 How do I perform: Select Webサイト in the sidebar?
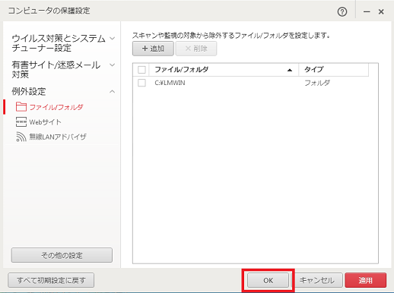tap(45, 122)
